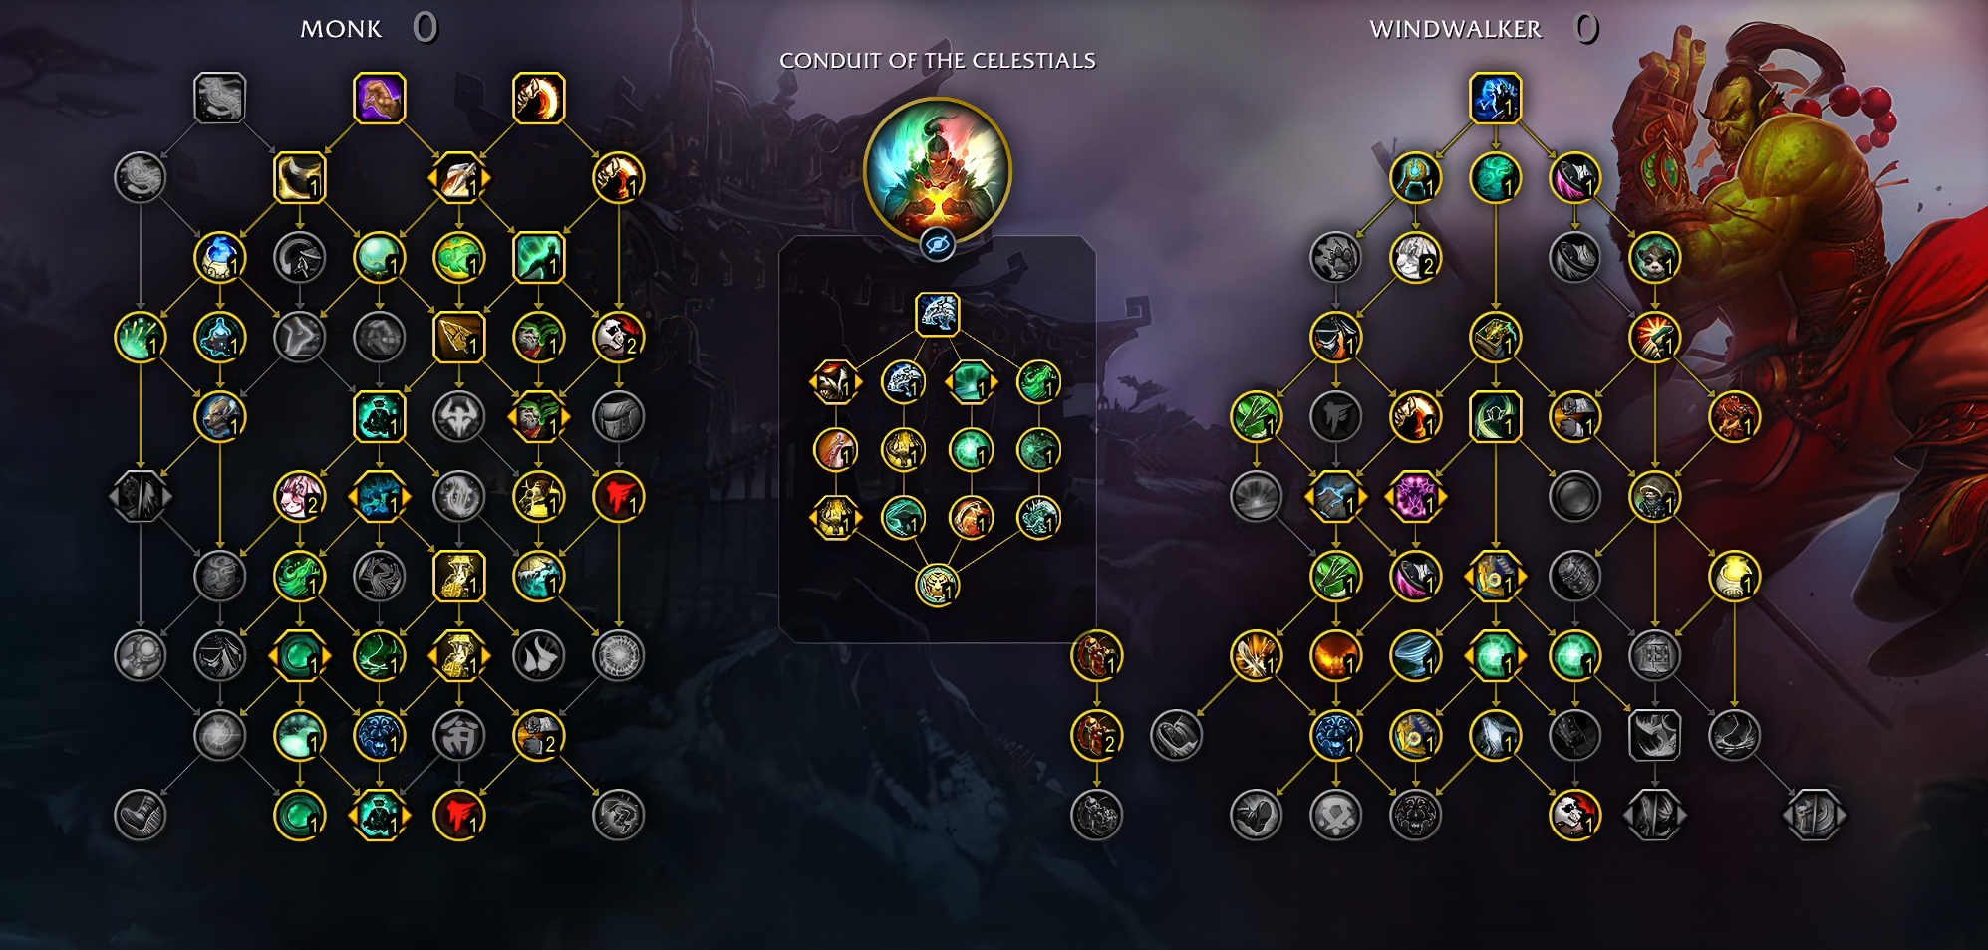1988x950 pixels.
Task: Toggle the eye icon under the hero portrait
Action: tap(938, 244)
